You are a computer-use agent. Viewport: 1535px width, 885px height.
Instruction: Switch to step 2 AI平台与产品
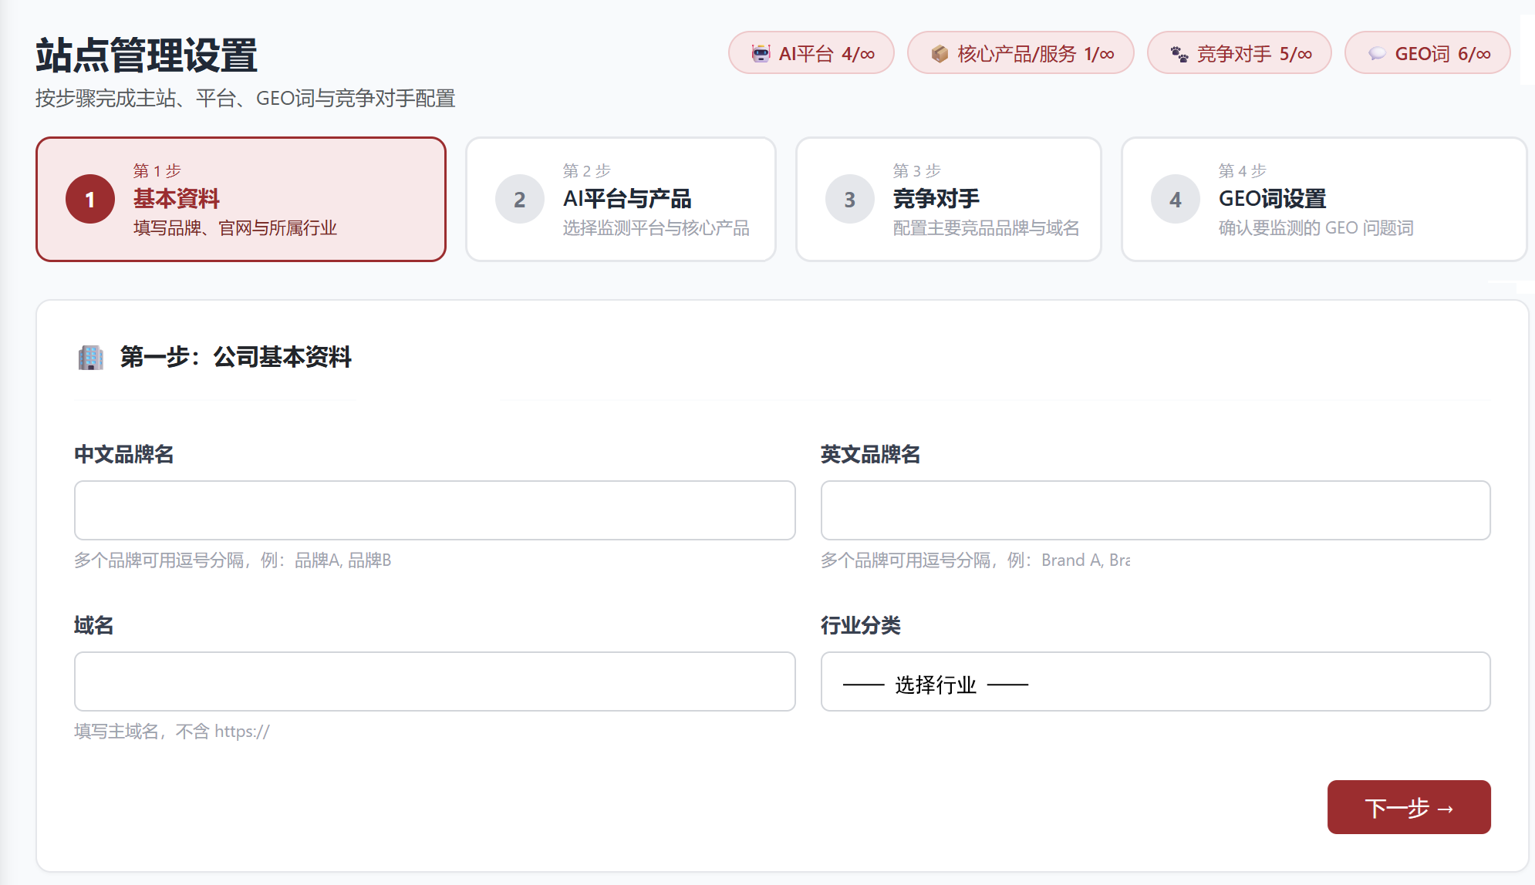click(x=621, y=200)
